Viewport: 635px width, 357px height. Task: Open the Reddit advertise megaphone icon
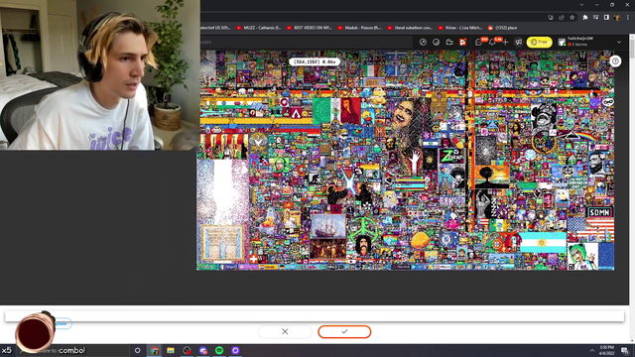[518, 42]
